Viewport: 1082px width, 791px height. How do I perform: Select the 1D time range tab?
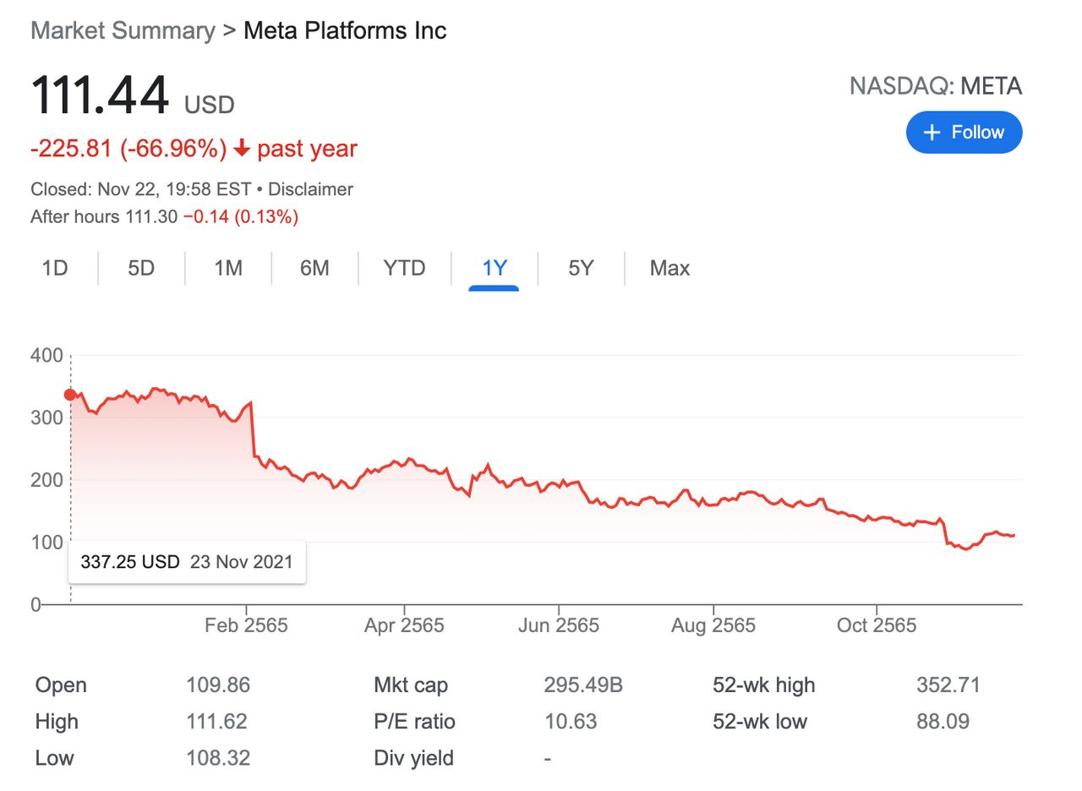pos(55,269)
